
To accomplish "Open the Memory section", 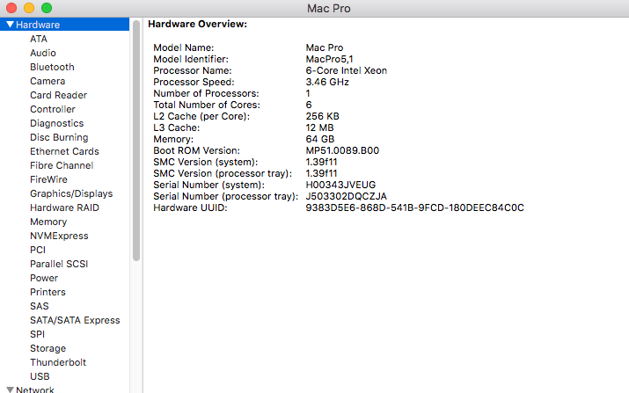I will (48, 222).
